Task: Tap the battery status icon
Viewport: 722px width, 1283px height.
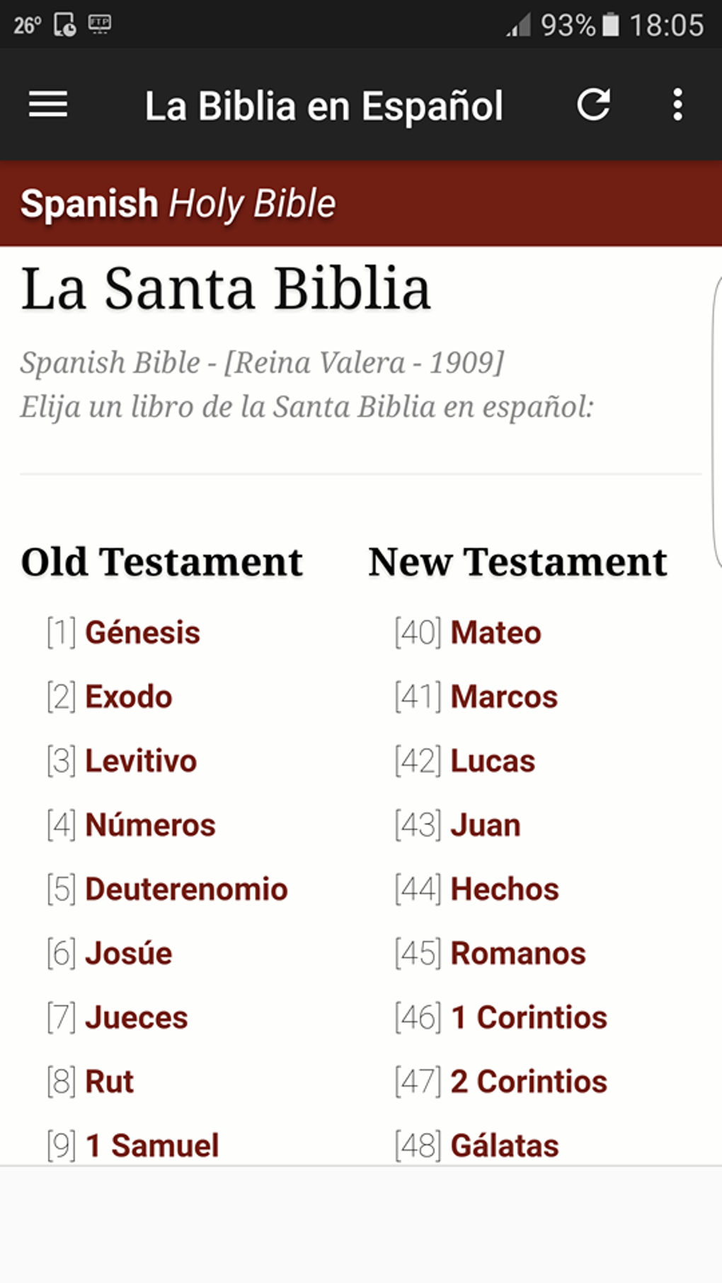Action: point(610,25)
